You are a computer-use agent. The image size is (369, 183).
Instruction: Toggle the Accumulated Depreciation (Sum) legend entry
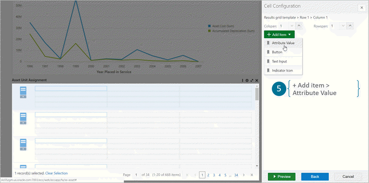(231, 31)
